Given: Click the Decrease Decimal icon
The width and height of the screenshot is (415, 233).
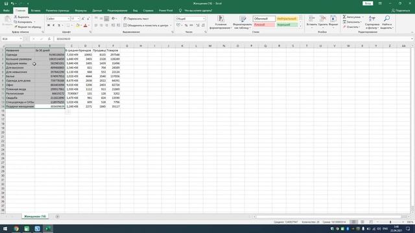Looking at the screenshot, I should [203, 25].
